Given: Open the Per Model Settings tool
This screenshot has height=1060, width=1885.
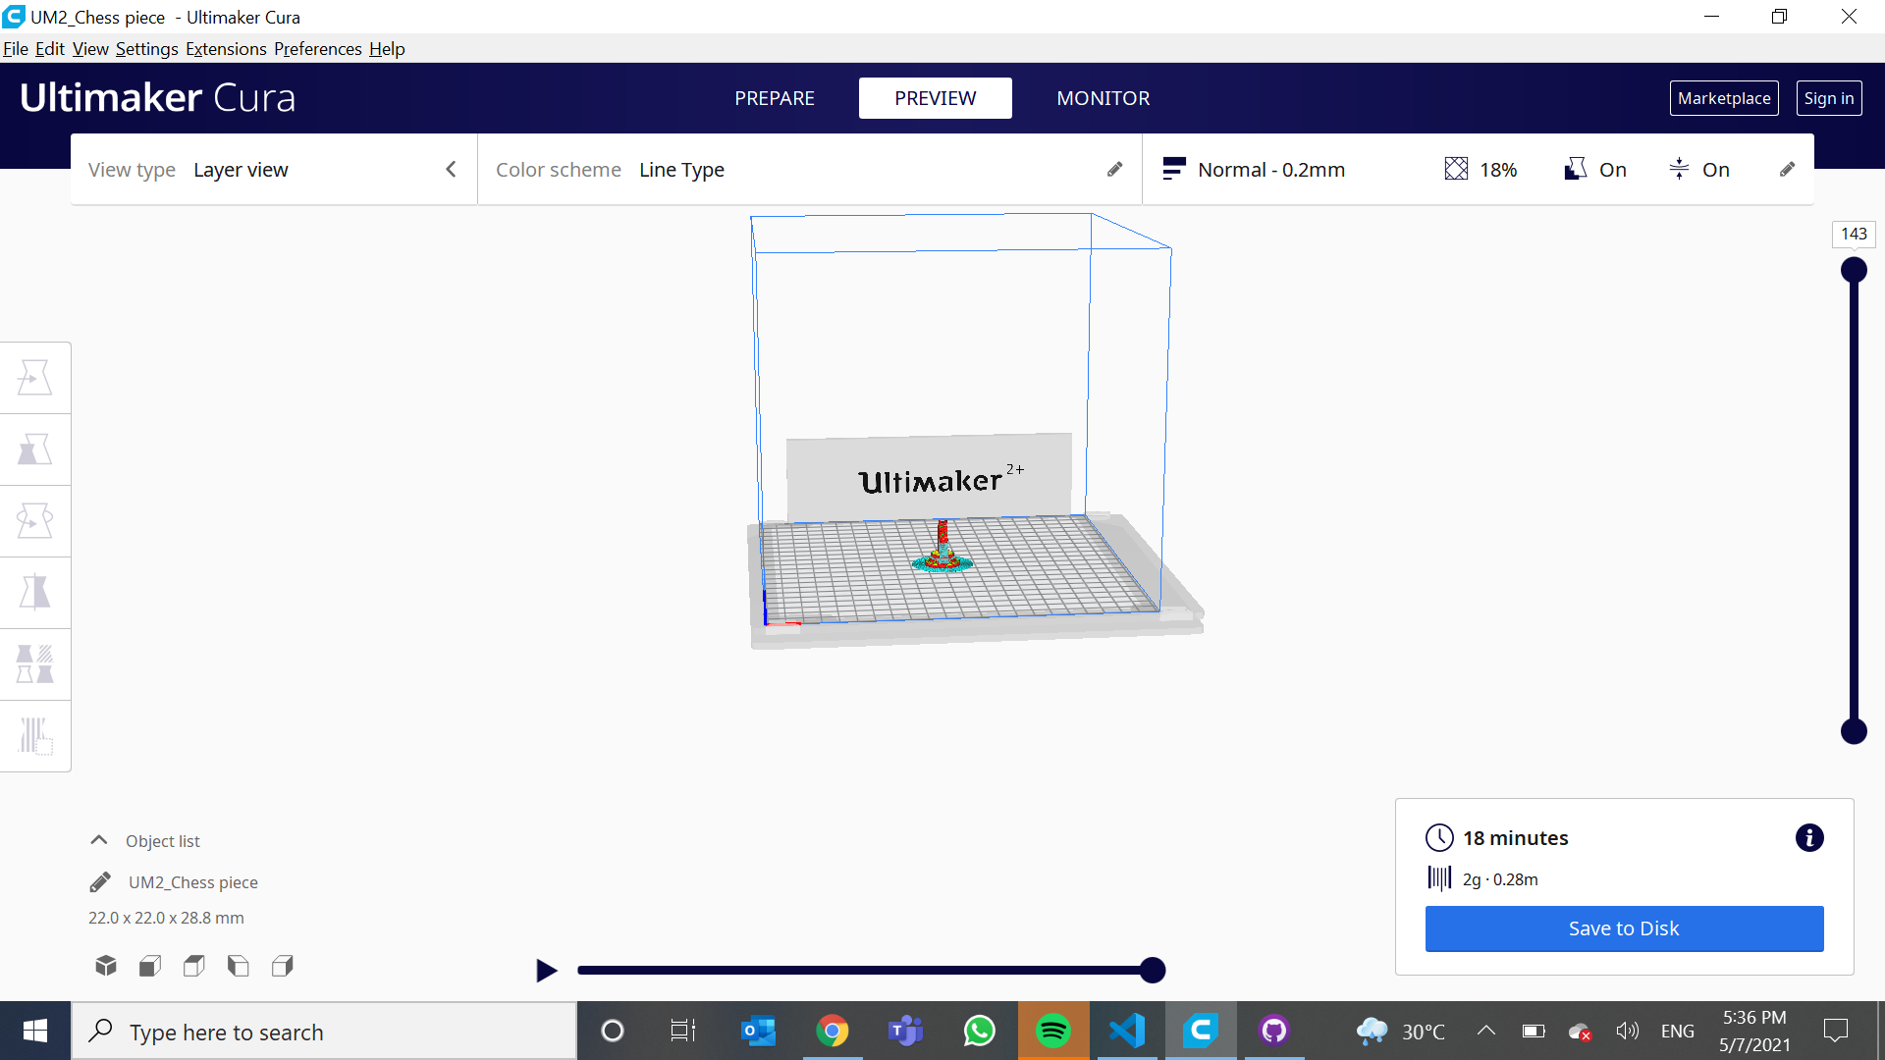Looking at the screenshot, I should (34, 664).
